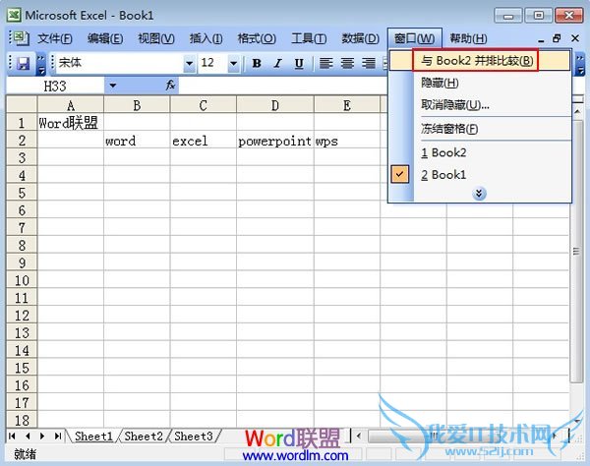
Task: Switch to checked 2 Book1 window
Action: point(480,175)
